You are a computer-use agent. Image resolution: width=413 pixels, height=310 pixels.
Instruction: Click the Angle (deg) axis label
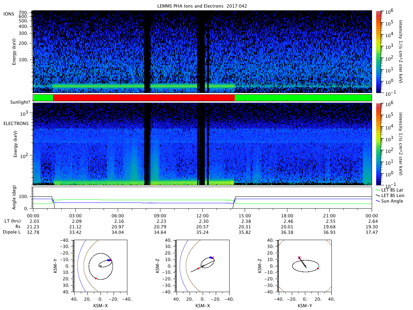click(15, 198)
